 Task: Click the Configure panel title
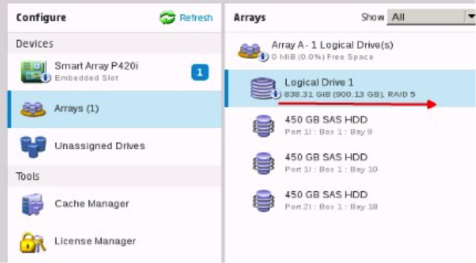coord(41,18)
